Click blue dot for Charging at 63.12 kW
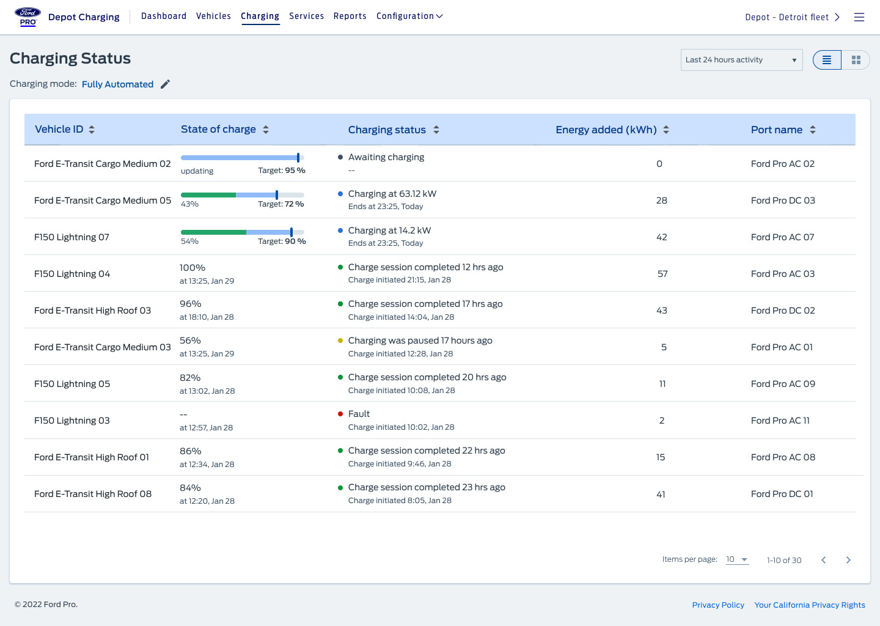The height and width of the screenshot is (626, 880). 340,194
